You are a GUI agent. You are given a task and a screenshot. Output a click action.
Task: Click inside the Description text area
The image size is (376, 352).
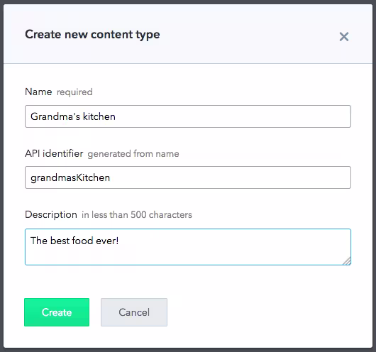[188, 247]
